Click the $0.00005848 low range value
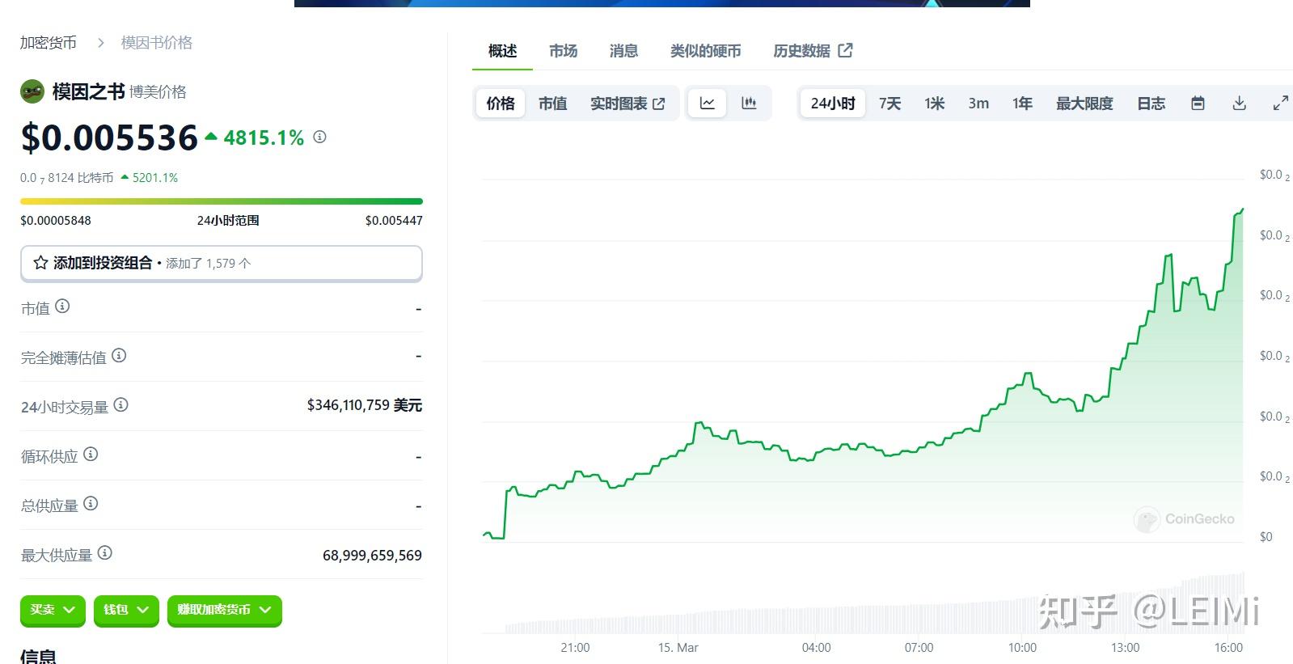Image resolution: width=1293 pixels, height=664 pixels. click(x=56, y=220)
